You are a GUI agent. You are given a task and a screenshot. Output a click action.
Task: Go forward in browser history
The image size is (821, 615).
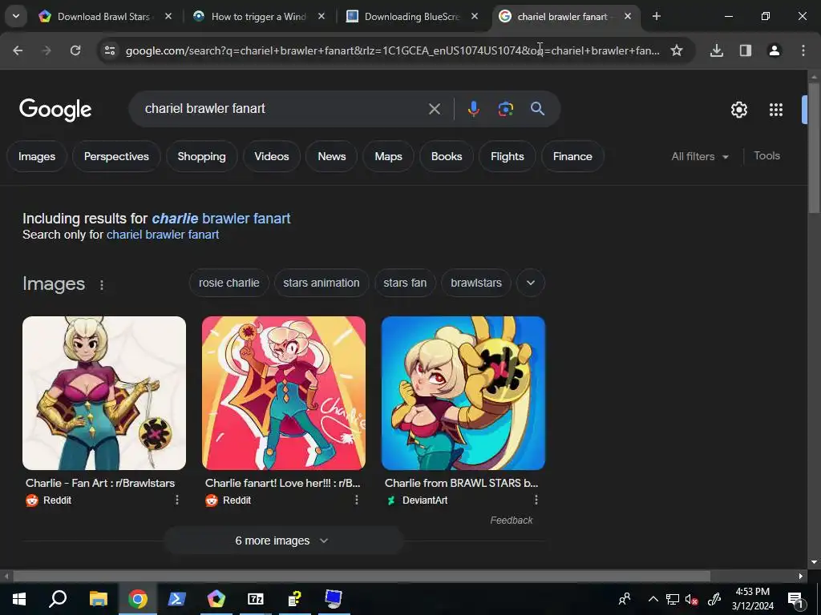[x=47, y=50]
